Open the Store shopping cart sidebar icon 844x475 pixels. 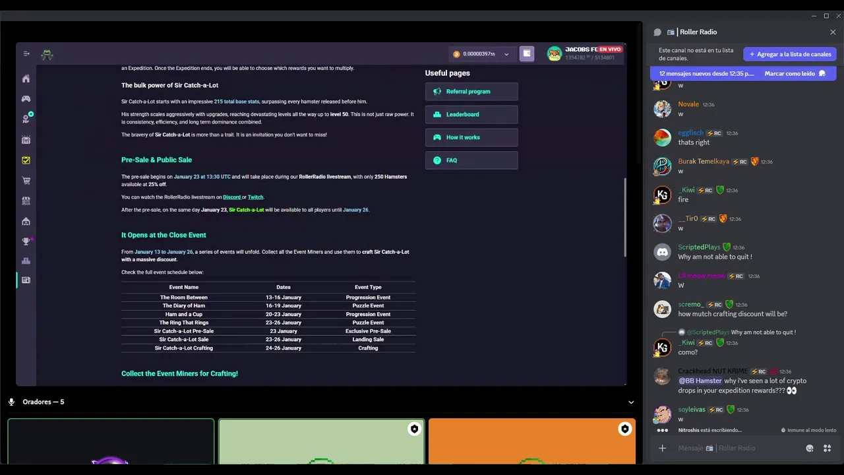pyautogui.click(x=26, y=180)
